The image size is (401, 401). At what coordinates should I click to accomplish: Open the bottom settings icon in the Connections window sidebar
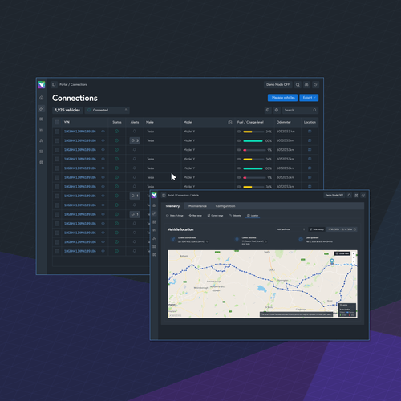tap(41, 162)
